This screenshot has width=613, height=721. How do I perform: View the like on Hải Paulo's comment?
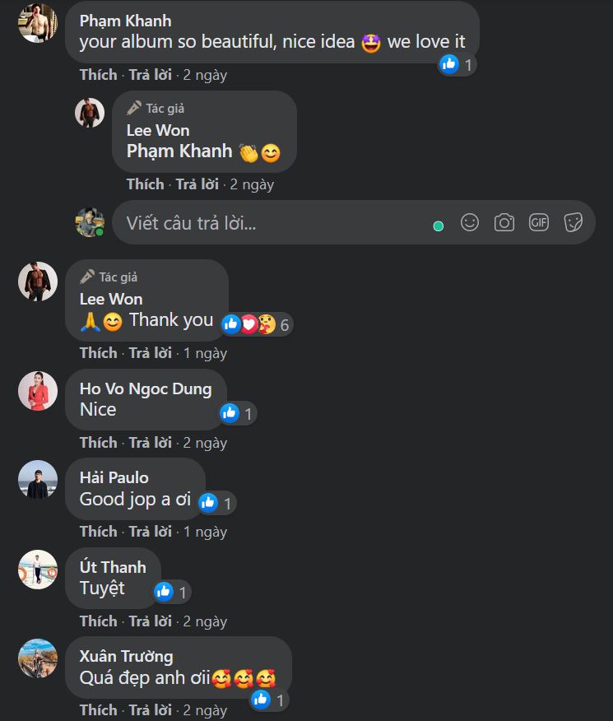click(217, 503)
